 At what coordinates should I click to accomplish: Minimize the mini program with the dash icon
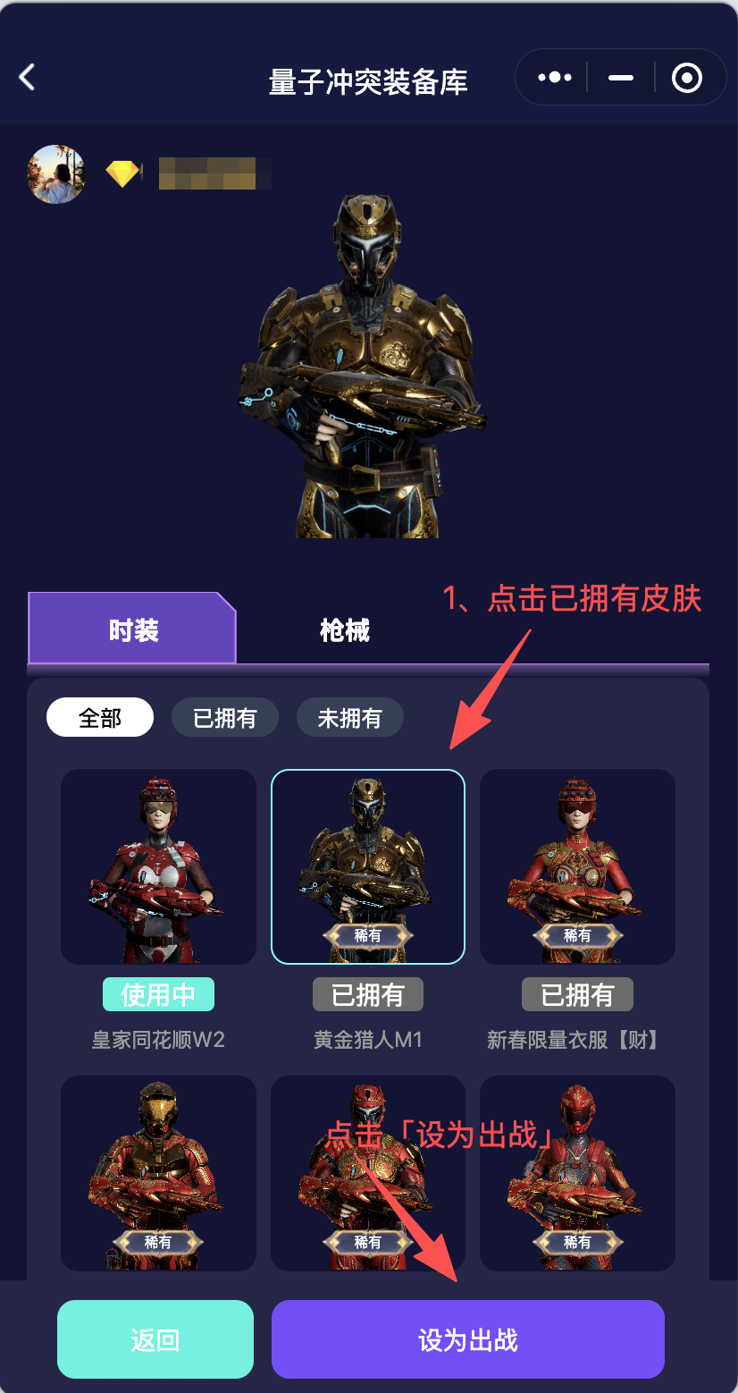click(621, 78)
